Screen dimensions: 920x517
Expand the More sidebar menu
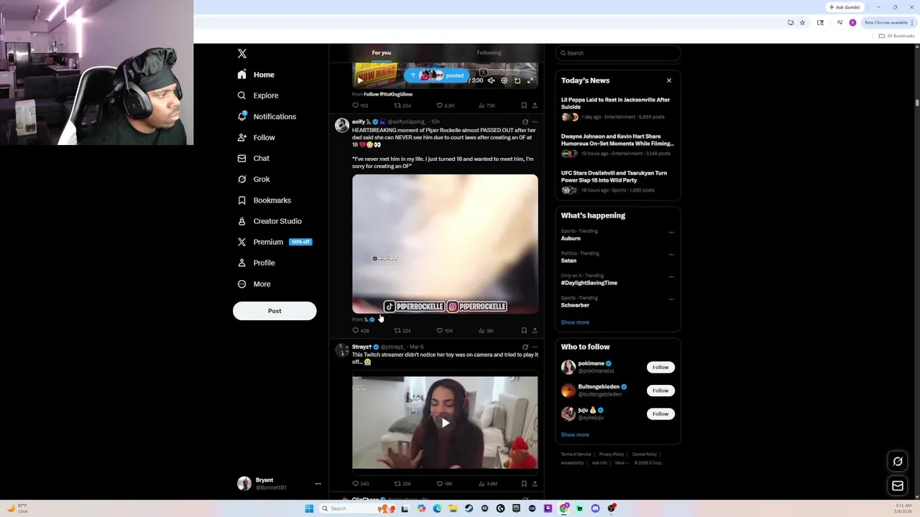point(254,284)
